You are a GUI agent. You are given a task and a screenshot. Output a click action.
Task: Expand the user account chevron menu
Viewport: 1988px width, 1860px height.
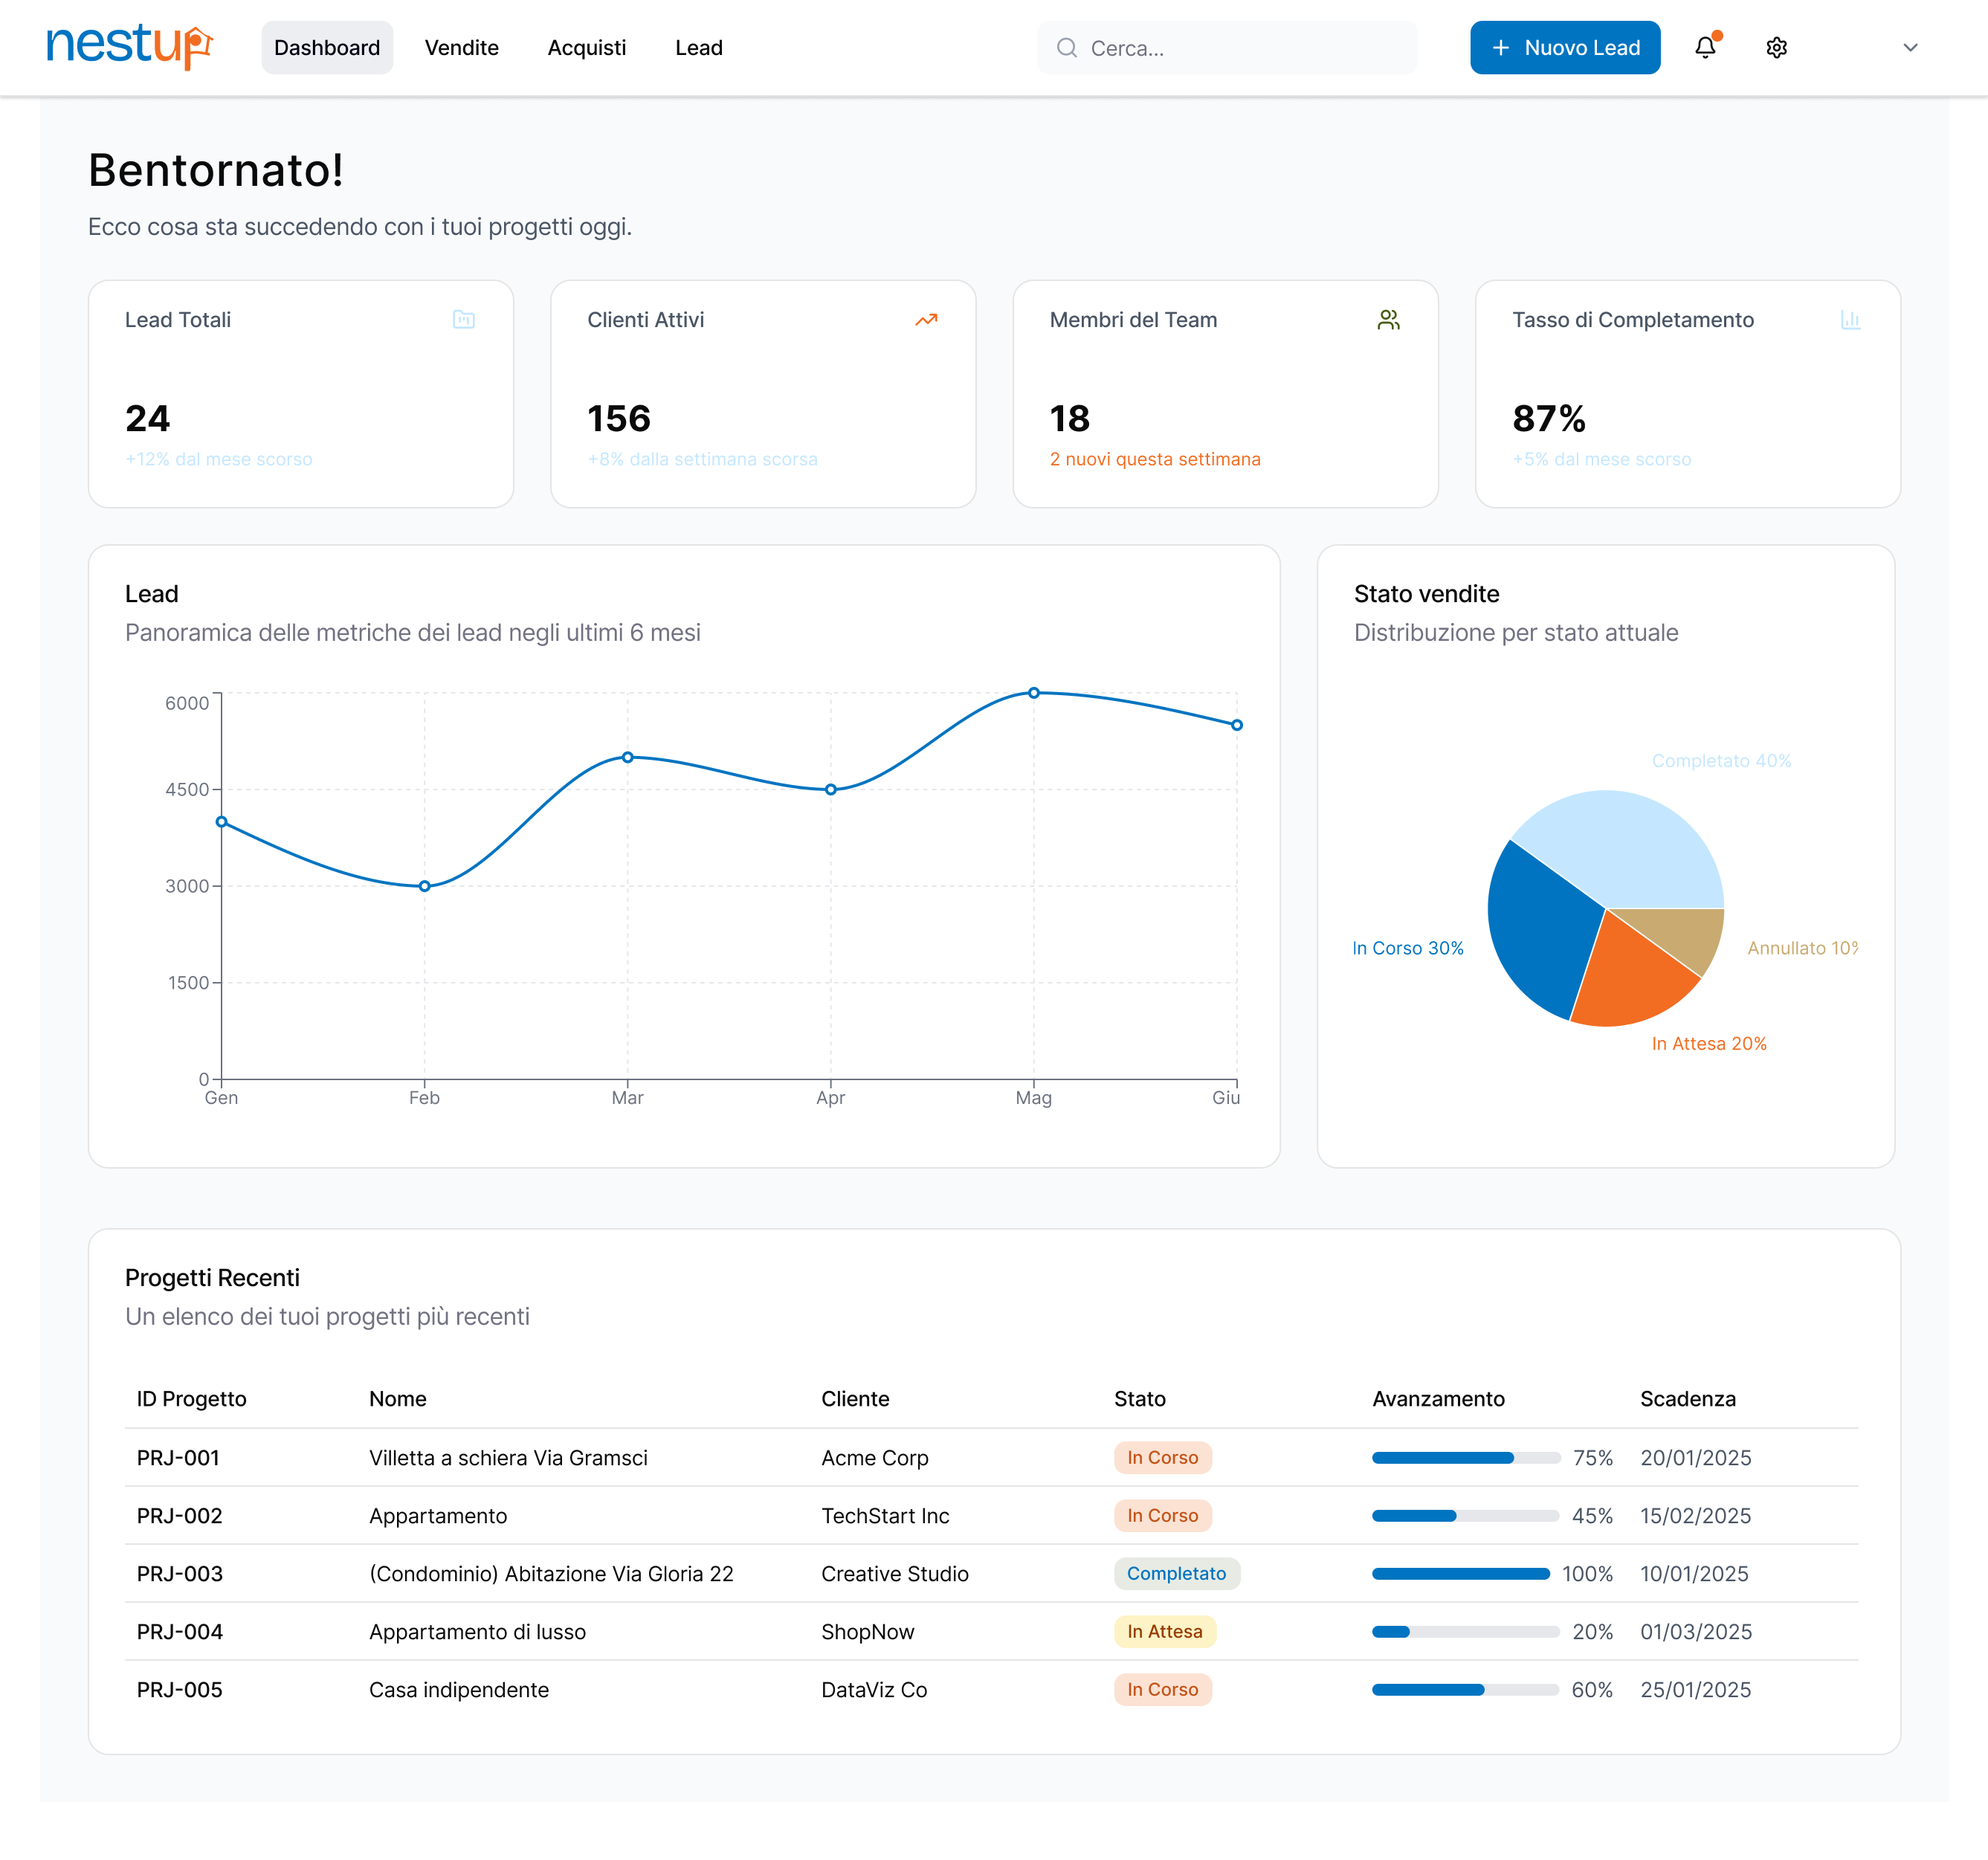(x=1910, y=48)
